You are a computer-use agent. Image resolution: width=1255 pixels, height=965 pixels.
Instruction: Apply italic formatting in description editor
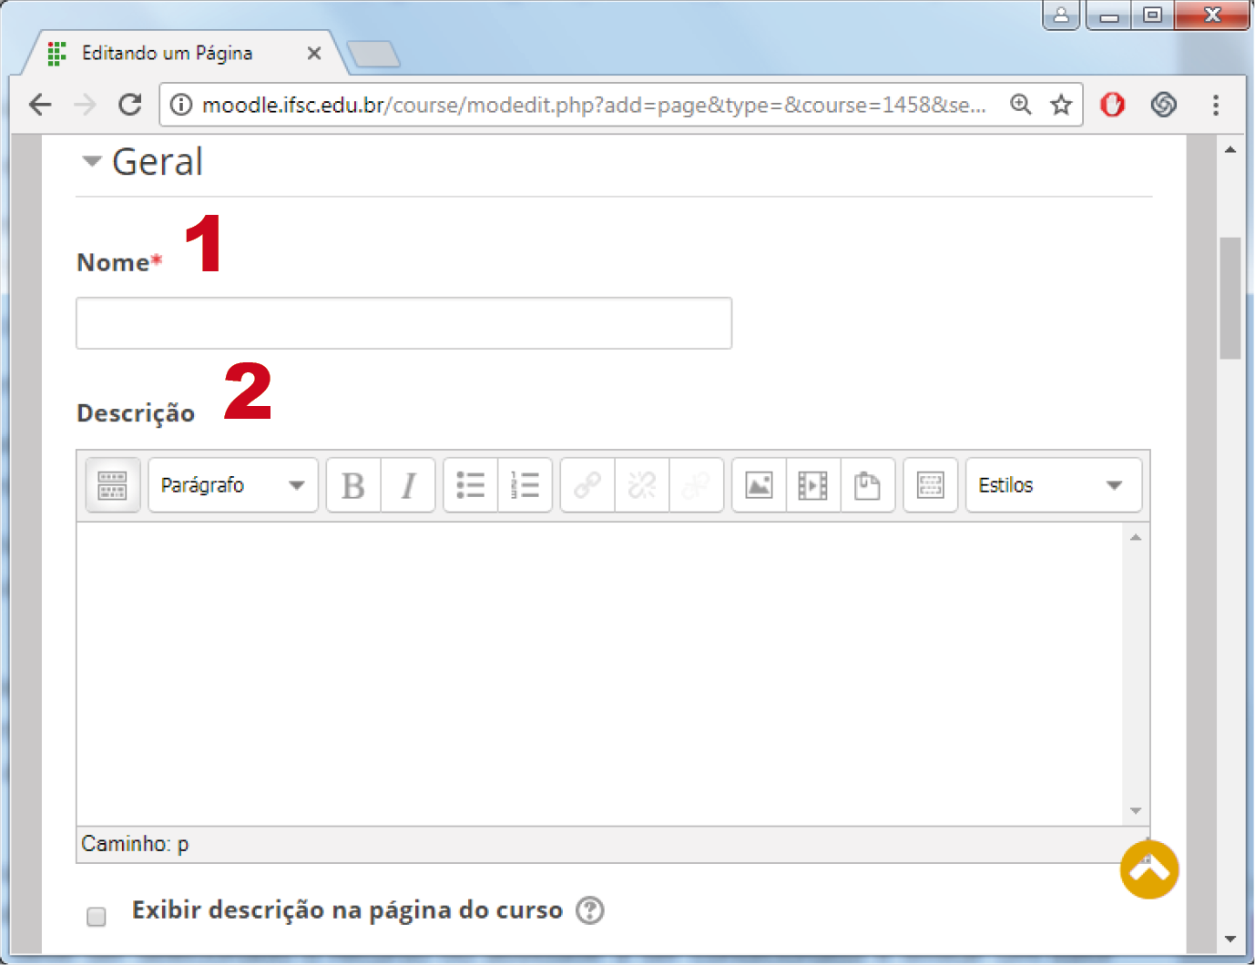pyautogui.click(x=408, y=485)
